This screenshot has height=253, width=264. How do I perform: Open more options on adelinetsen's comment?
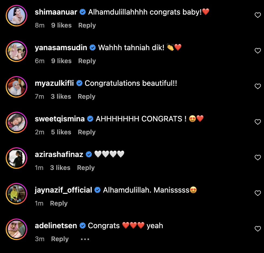click(x=85, y=239)
